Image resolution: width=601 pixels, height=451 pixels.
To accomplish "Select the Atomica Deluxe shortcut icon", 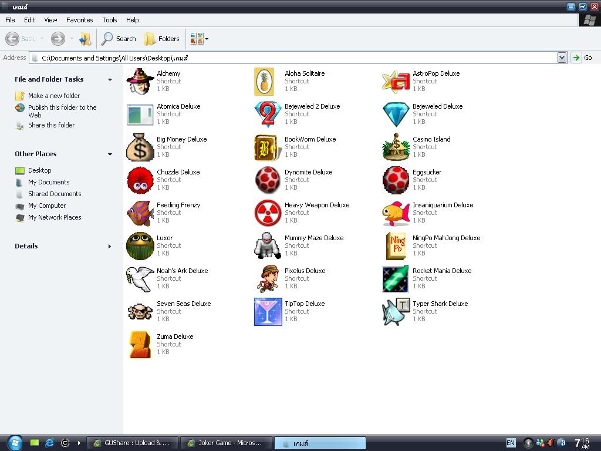I will [140, 115].
